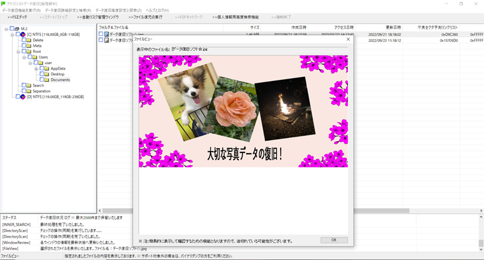Open the ヘルプとログ(H) menu
Viewport: 484px width, 260px height.
pos(157,10)
